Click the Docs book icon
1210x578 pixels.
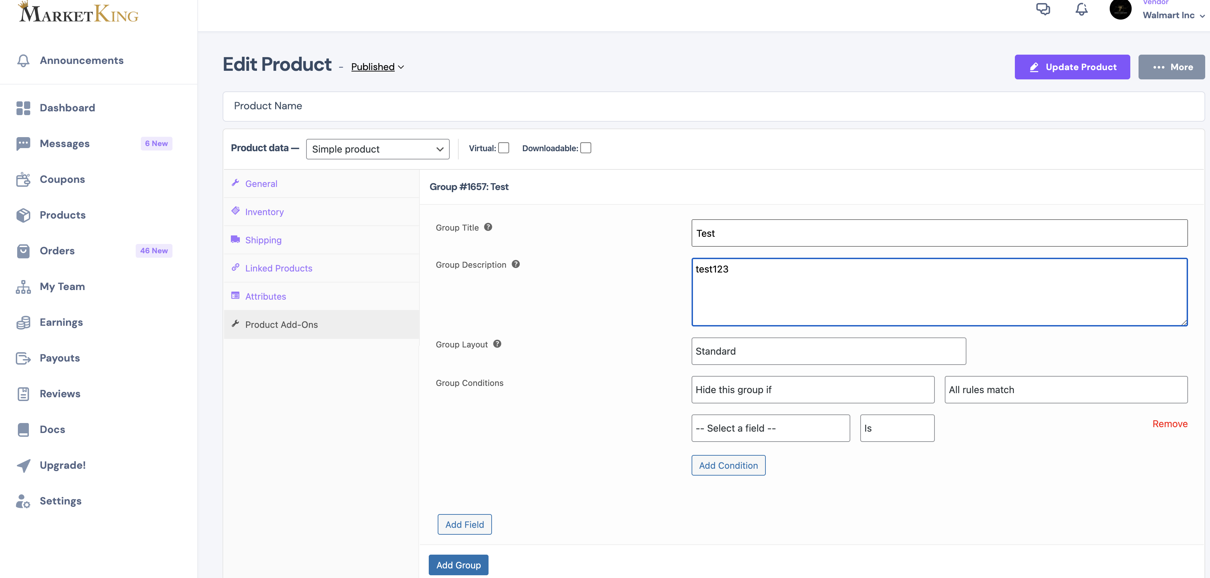[23, 430]
